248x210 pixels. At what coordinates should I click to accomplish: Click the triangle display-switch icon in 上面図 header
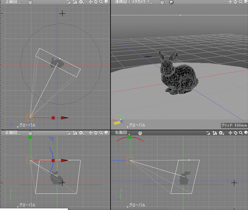[69, 2]
